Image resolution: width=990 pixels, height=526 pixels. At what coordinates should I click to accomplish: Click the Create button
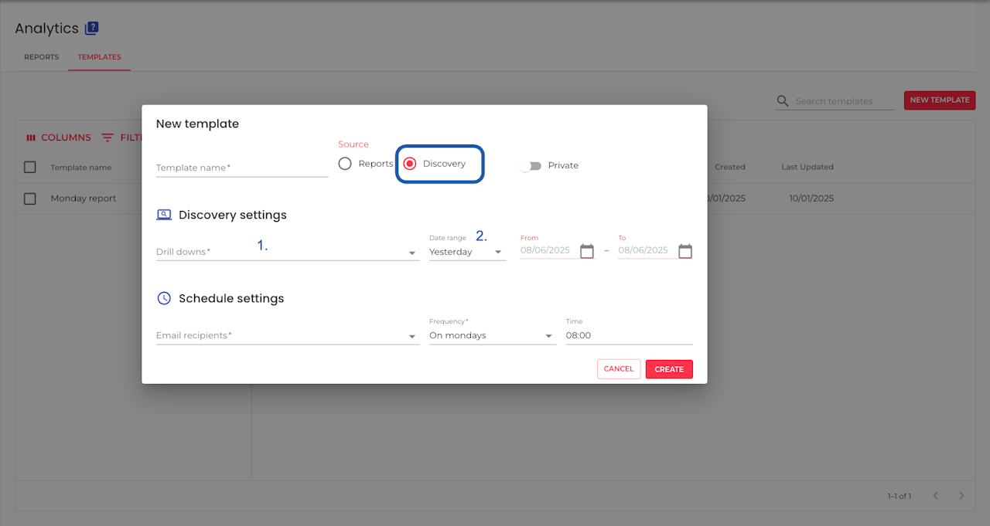[x=669, y=369]
